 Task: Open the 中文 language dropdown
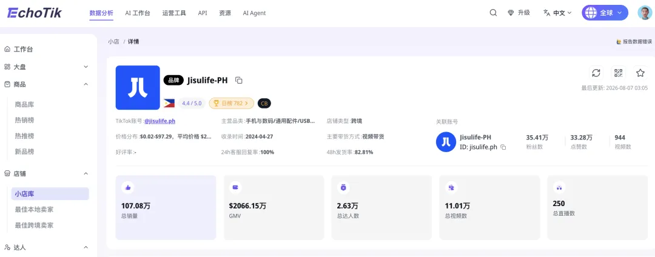click(x=558, y=13)
